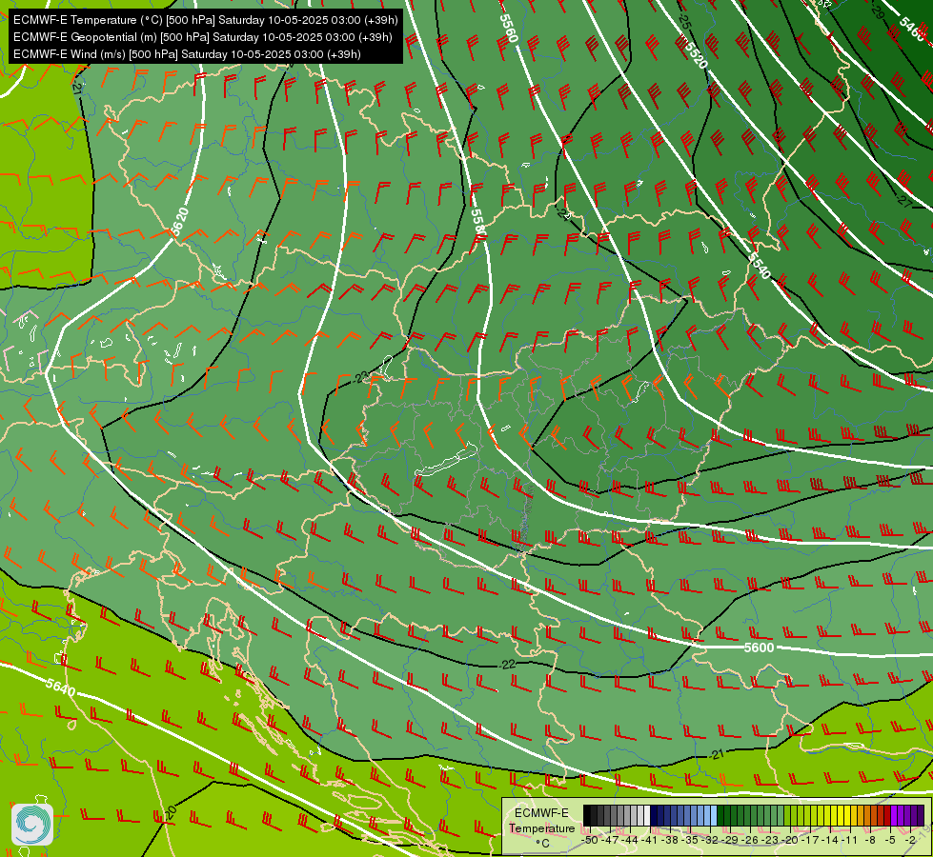Click the 5560 geopotential contour label
The width and height of the screenshot is (933, 857).
click(509, 28)
